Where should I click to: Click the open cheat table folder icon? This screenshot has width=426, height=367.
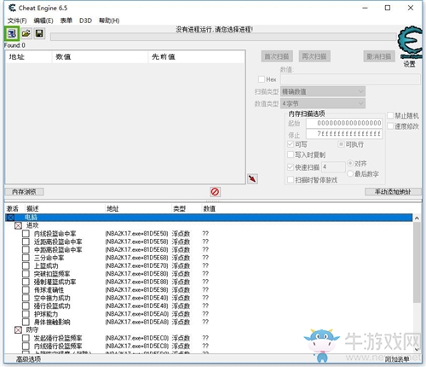pos(26,33)
